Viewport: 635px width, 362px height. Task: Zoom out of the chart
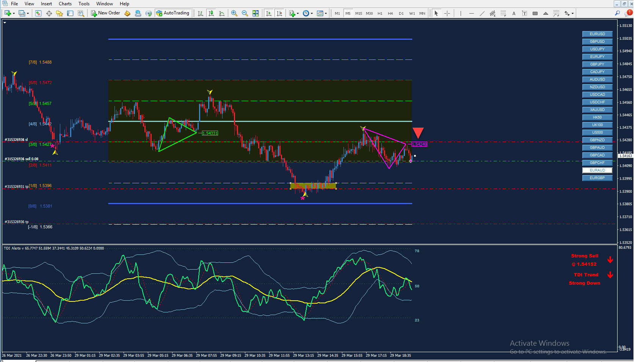(x=245, y=13)
